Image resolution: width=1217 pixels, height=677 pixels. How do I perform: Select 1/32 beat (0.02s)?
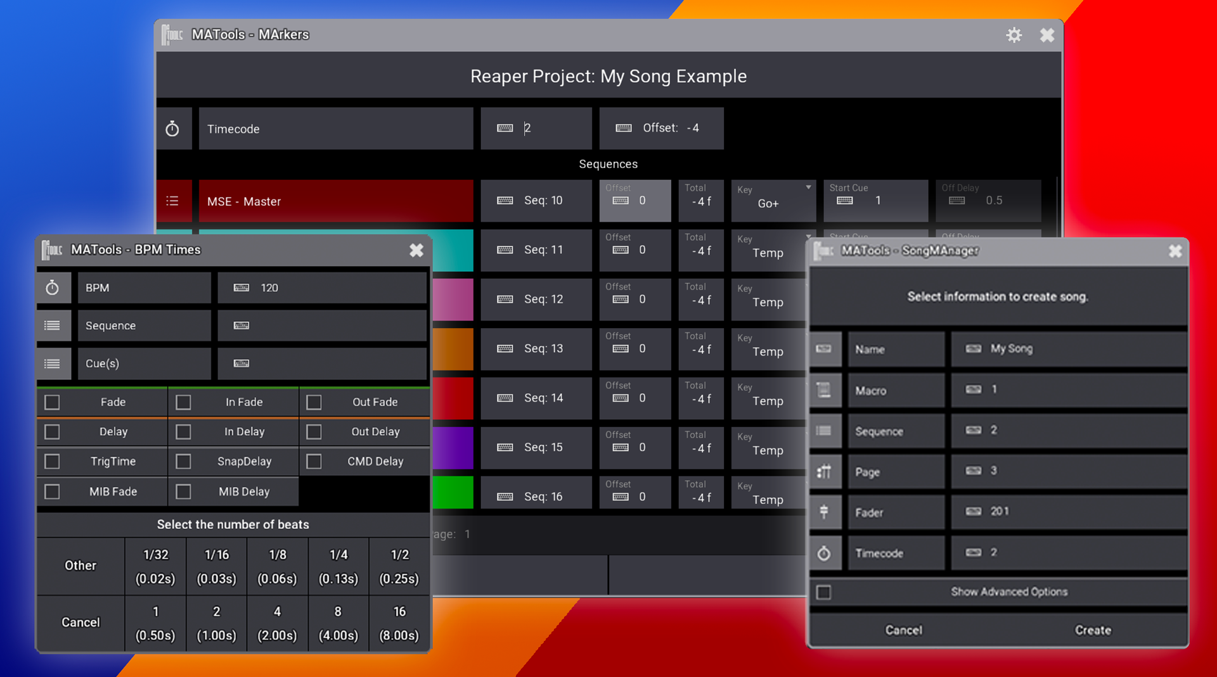coord(156,567)
